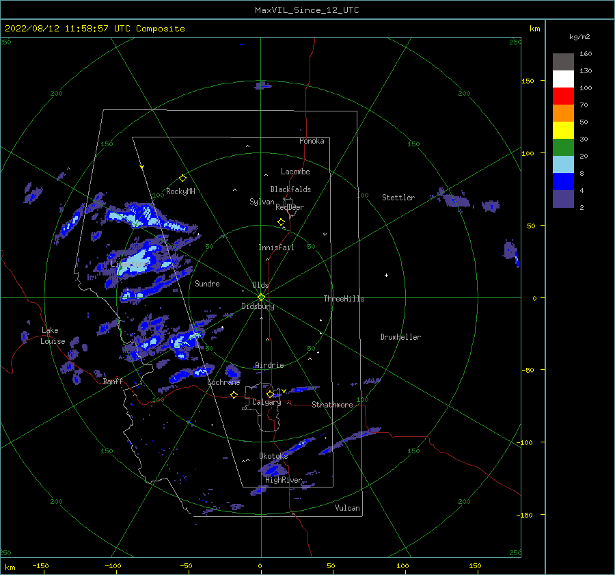Click the Sylvan town label
Image resolution: width=615 pixels, height=575 pixels.
262,202
